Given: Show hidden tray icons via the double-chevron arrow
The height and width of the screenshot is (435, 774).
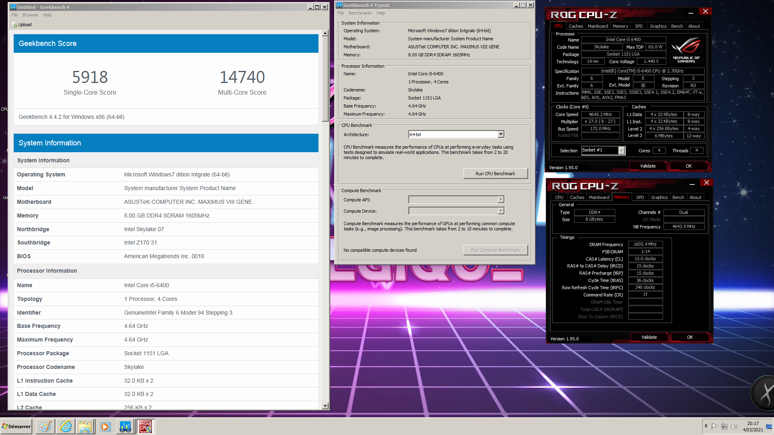Looking at the screenshot, I should 706,426.
